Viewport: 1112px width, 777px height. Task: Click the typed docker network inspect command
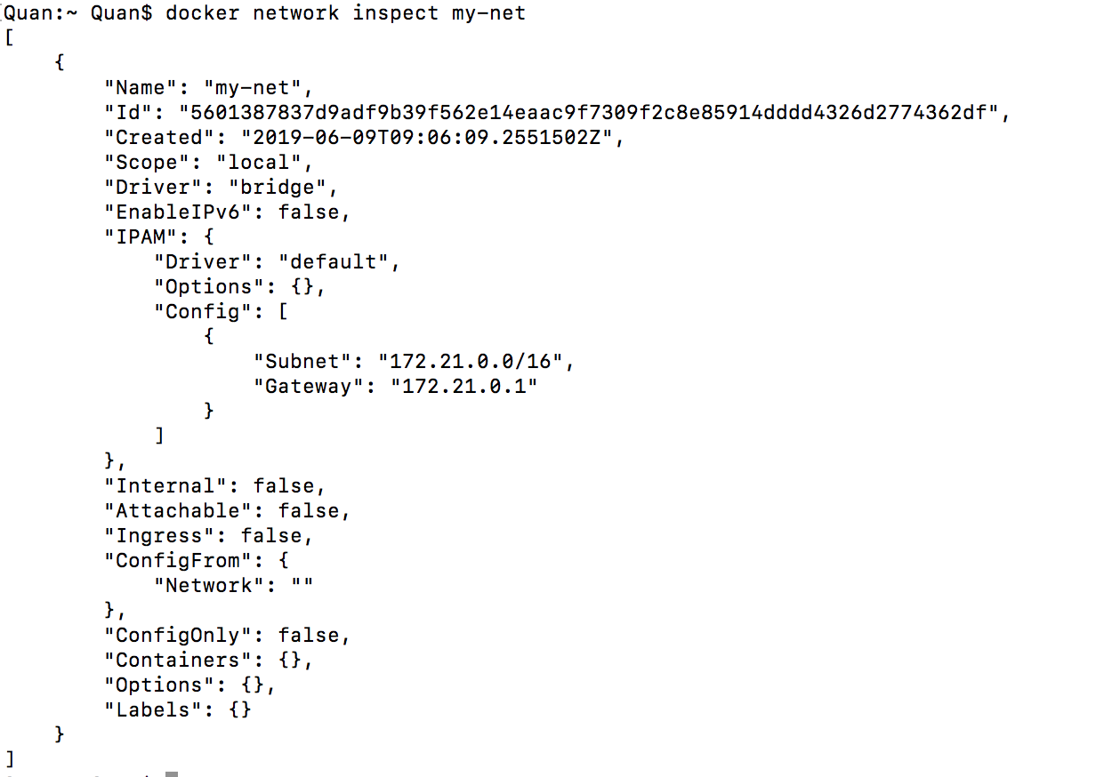tap(346, 14)
